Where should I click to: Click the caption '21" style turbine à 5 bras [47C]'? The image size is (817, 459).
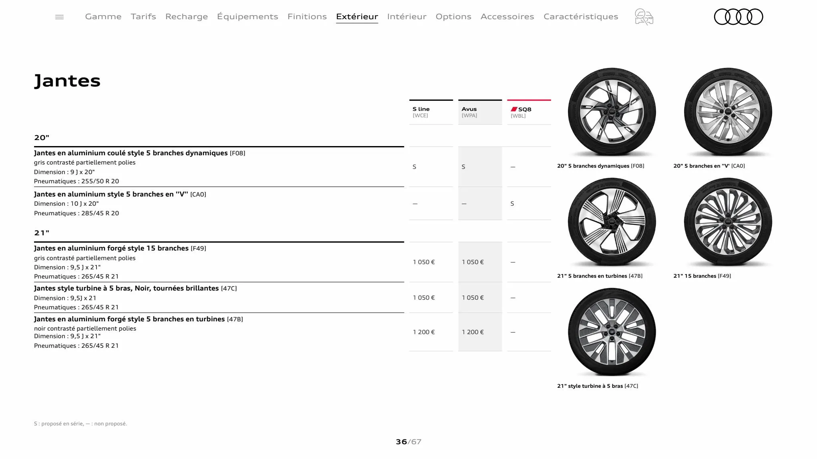(598, 386)
